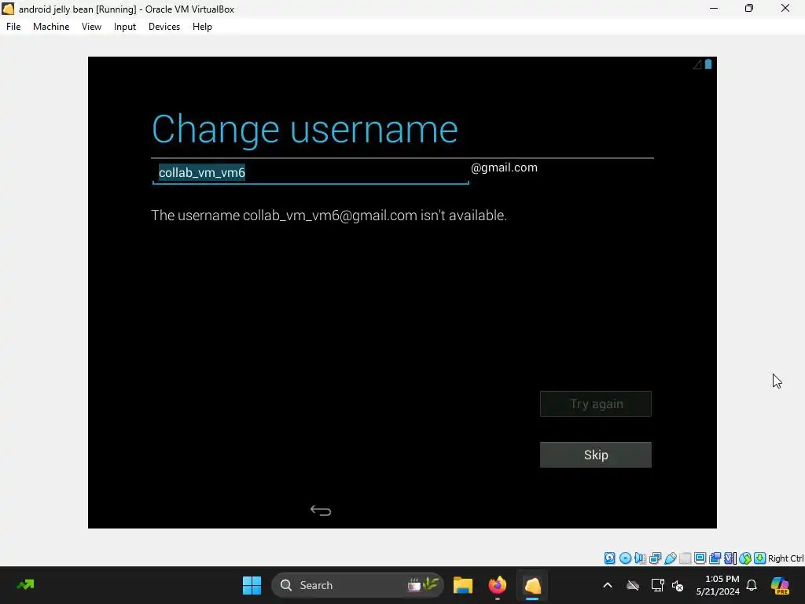The width and height of the screenshot is (805, 604).
Task: Click the hard disk activity icon
Action: pyautogui.click(x=609, y=558)
